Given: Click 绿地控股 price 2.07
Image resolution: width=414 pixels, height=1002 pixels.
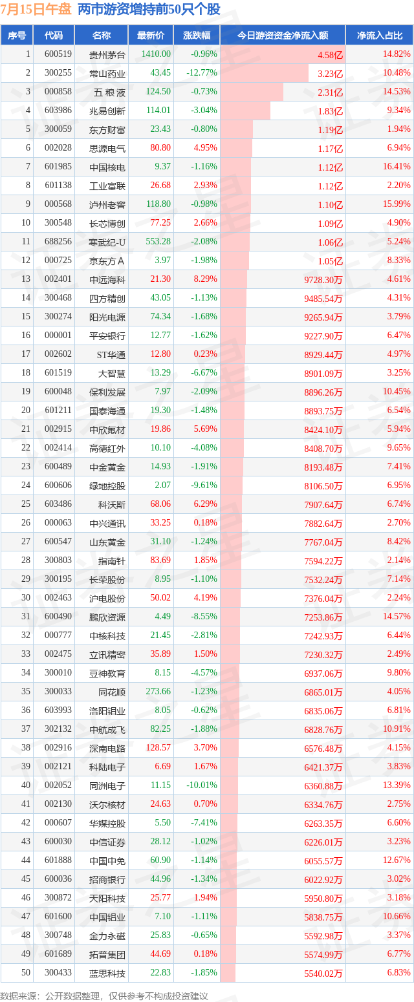Looking at the screenshot, I should click(162, 485).
